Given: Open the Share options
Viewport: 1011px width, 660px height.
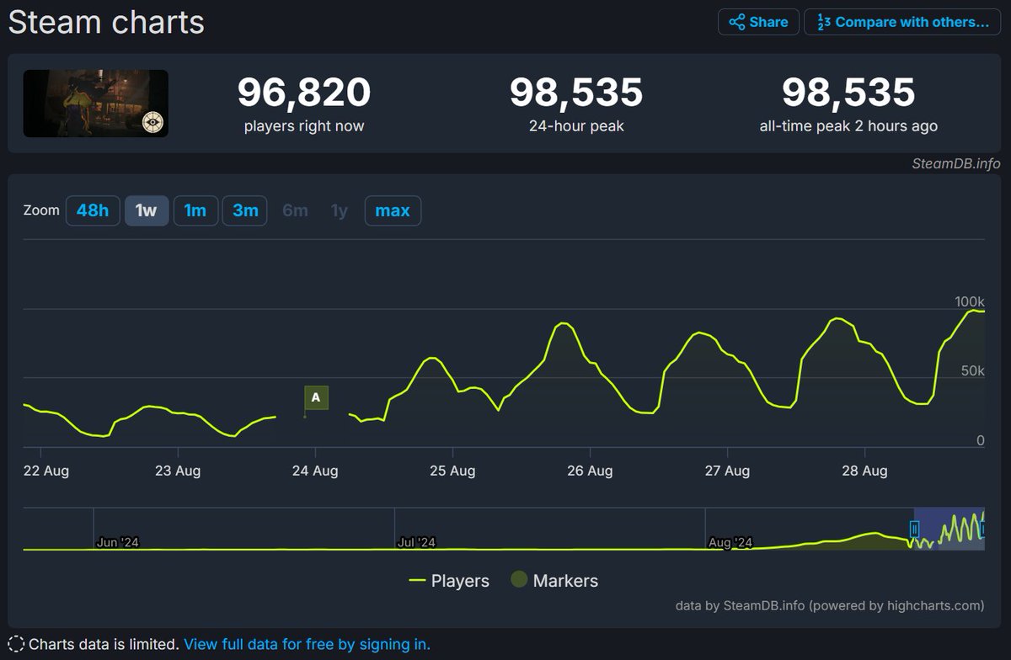Looking at the screenshot, I should pos(758,22).
